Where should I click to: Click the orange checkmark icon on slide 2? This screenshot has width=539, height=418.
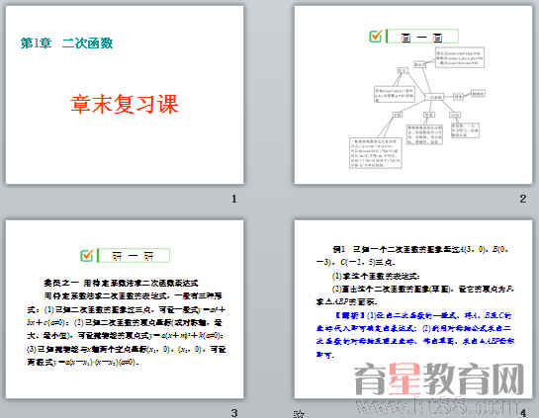click(376, 36)
